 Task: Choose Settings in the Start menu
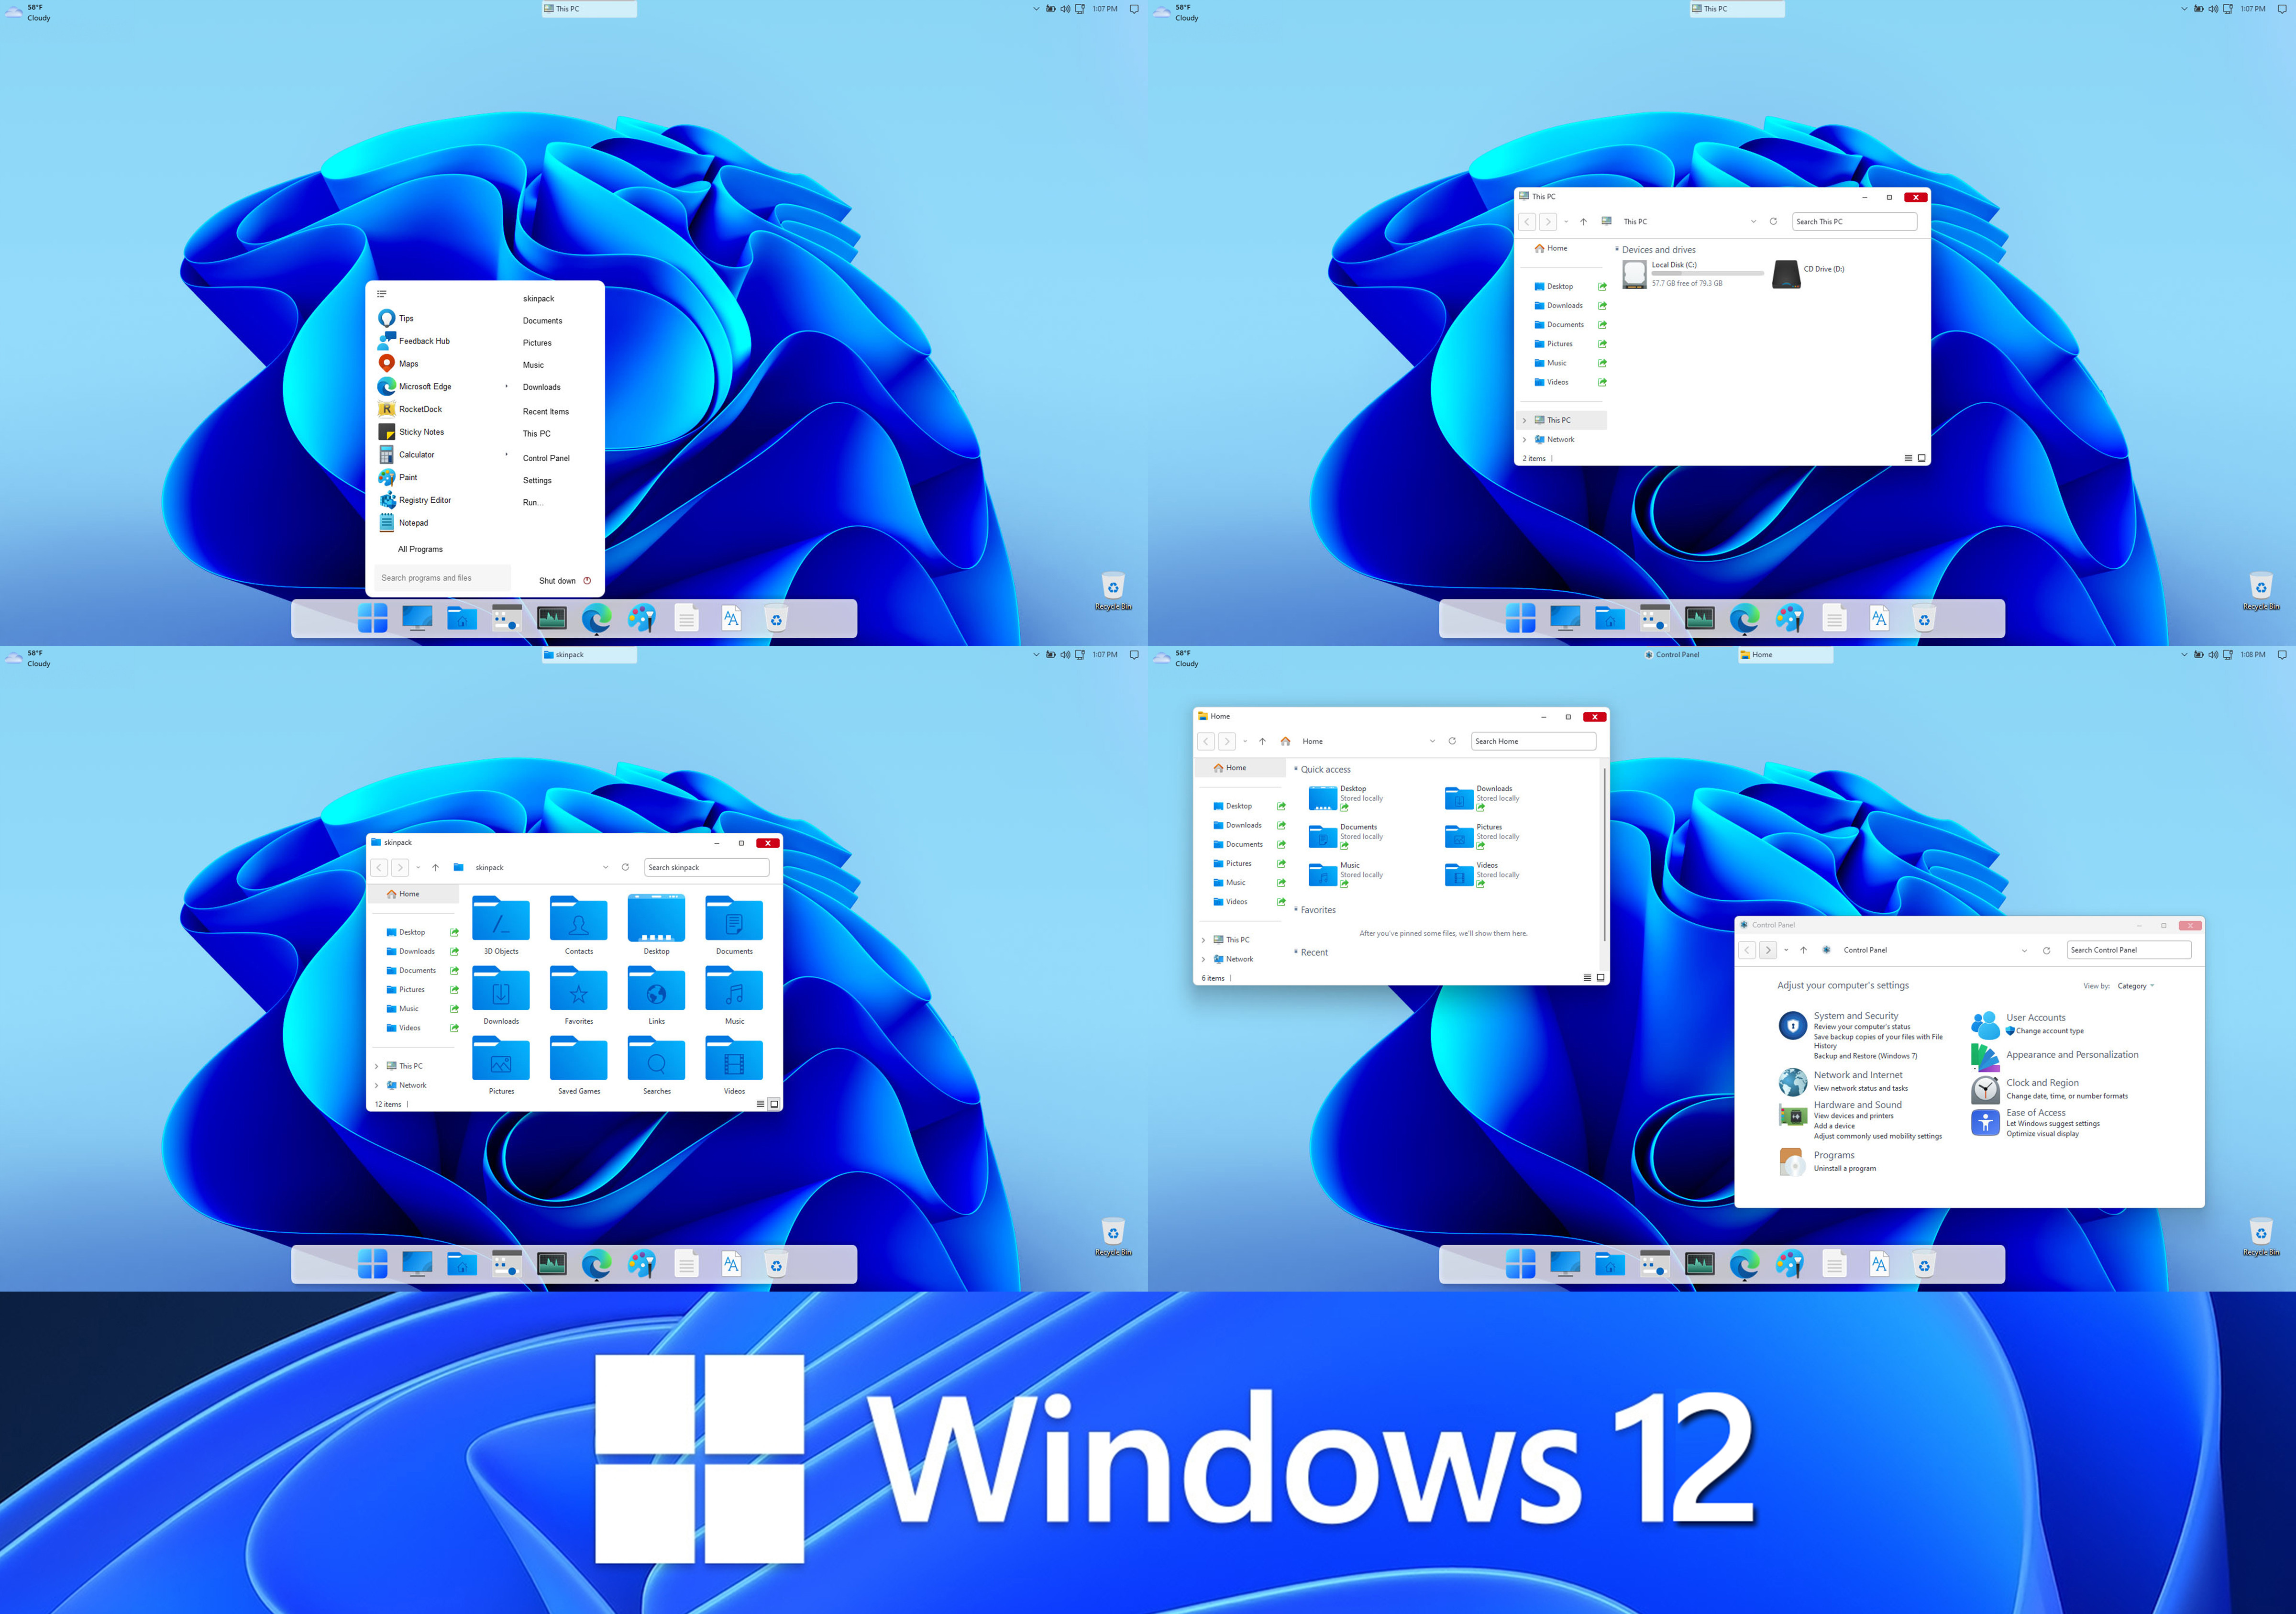537,481
